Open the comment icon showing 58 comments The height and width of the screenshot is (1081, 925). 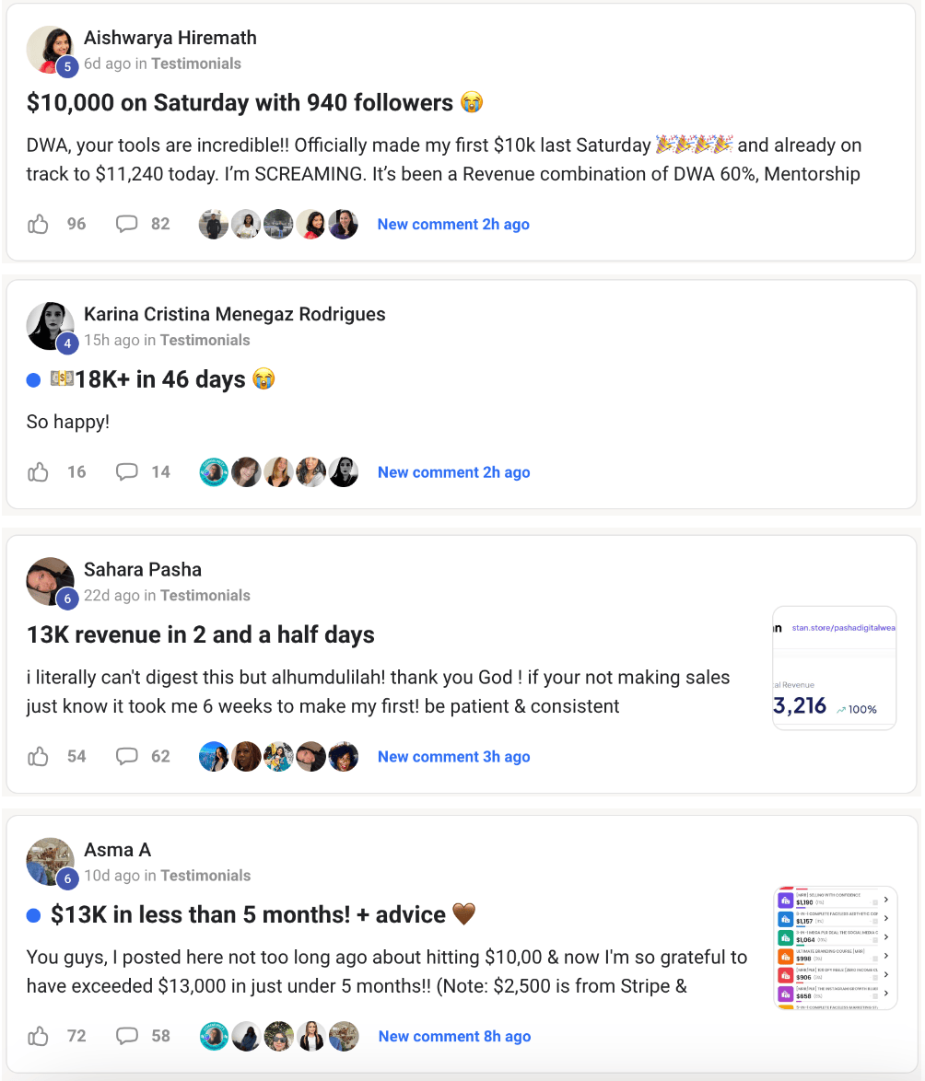(x=126, y=1036)
